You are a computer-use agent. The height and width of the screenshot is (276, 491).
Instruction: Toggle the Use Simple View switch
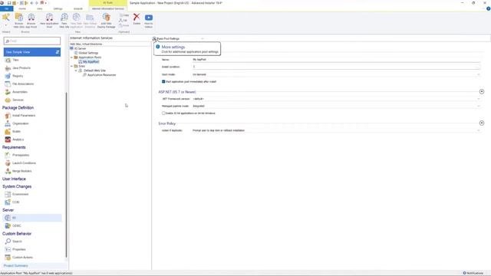[32, 52]
